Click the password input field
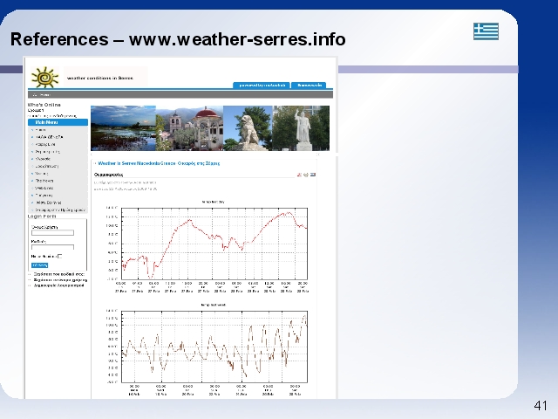 (52, 246)
